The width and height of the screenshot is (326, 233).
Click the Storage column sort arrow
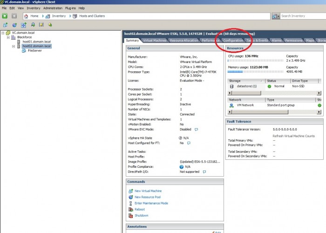tap(261, 81)
